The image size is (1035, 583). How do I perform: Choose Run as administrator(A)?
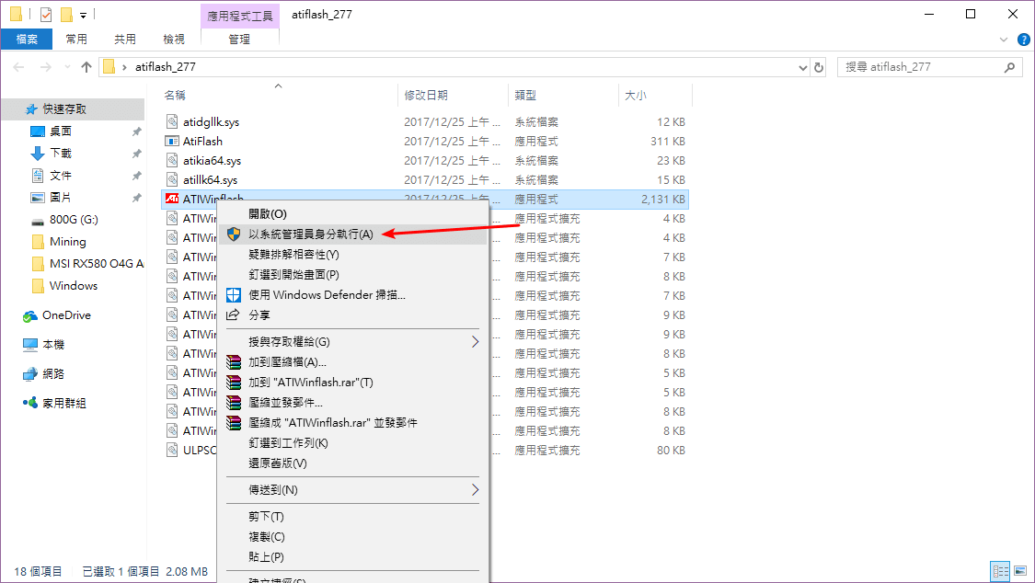pos(354,234)
